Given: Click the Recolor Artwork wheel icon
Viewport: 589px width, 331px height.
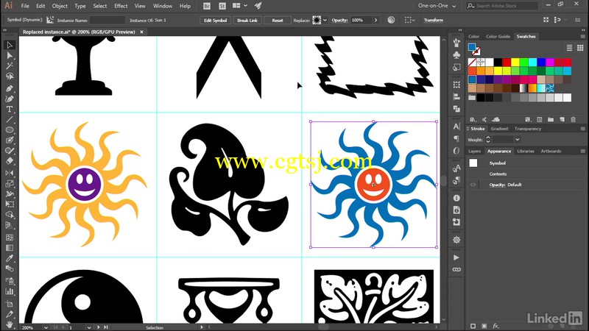Looking at the screenshot, I should [391, 21].
